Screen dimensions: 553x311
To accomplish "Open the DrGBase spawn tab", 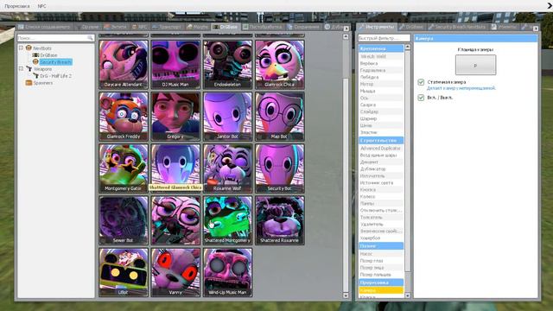I will [226, 27].
